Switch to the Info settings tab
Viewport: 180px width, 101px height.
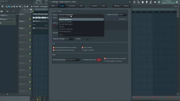coord(103,6)
